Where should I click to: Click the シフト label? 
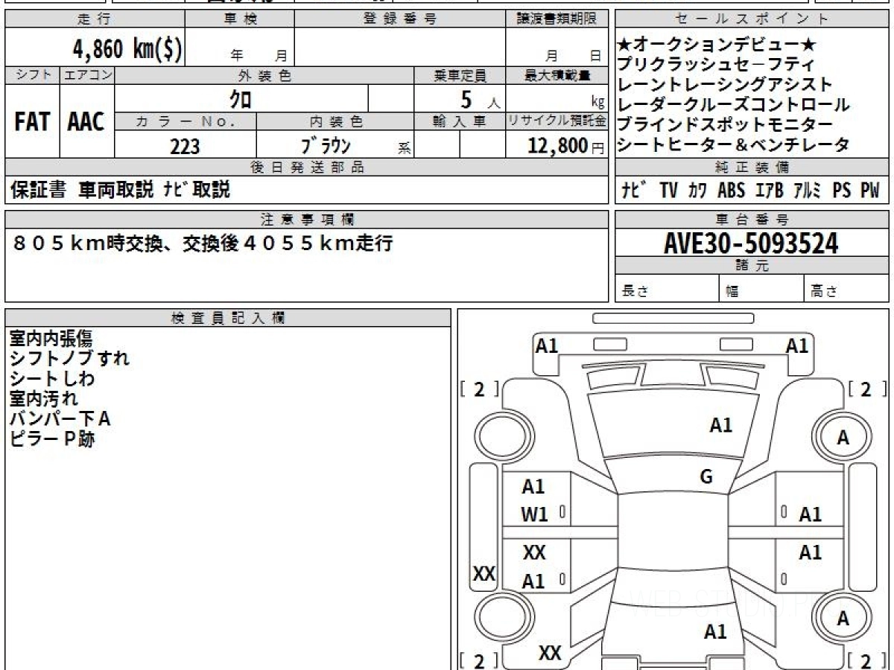[x=32, y=75]
